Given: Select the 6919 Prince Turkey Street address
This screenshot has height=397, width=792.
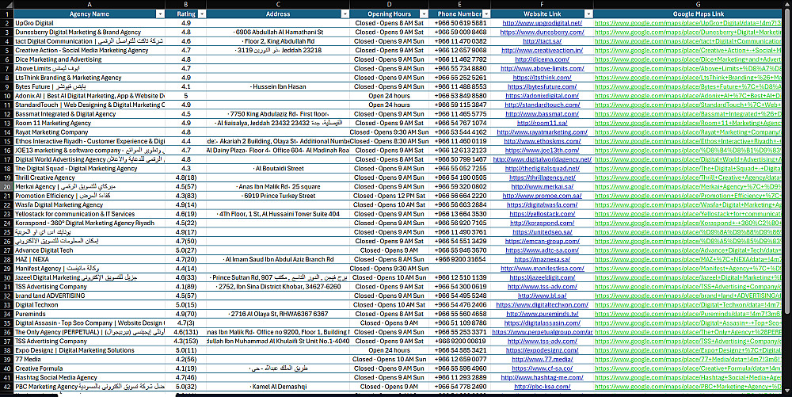Looking at the screenshot, I should 278,196.
